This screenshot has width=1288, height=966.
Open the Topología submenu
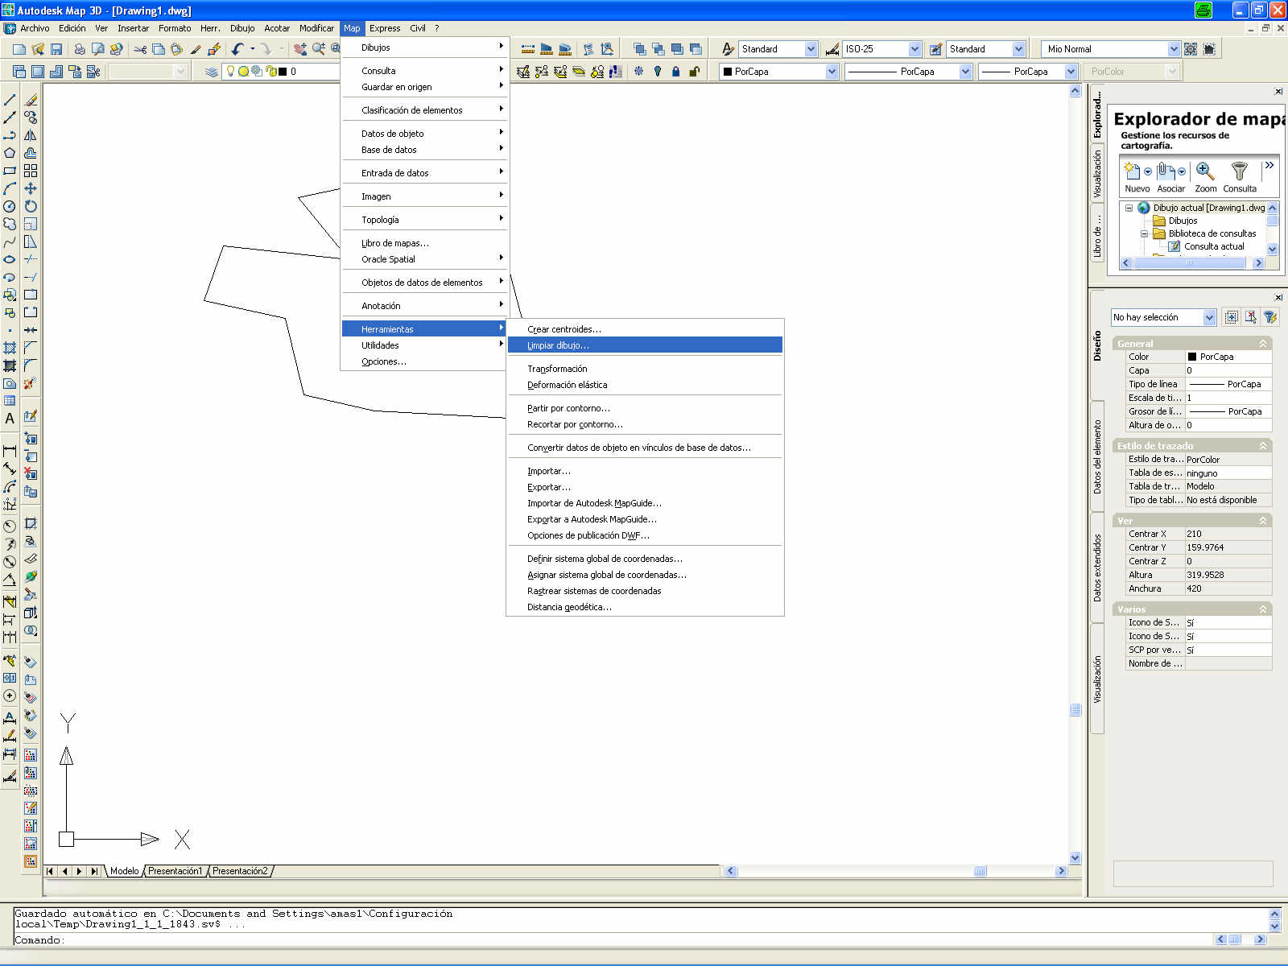pyautogui.click(x=425, y=220)
